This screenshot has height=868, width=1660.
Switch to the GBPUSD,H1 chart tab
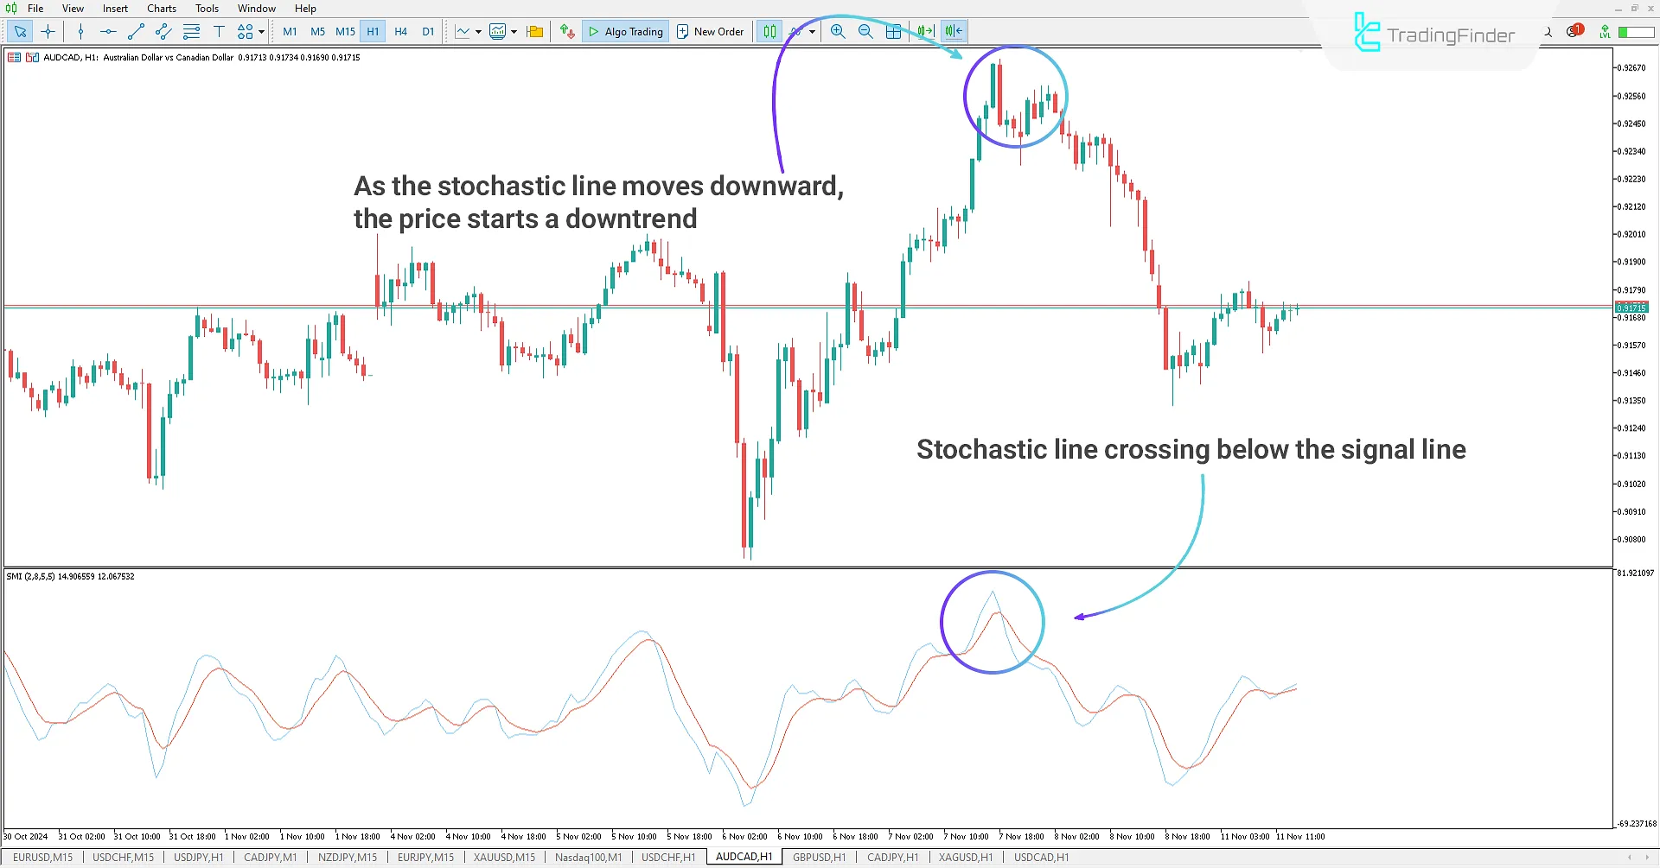[818, 856]
